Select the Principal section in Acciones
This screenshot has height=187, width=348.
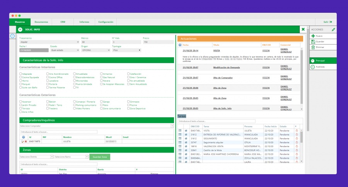[x=323, y=61]
